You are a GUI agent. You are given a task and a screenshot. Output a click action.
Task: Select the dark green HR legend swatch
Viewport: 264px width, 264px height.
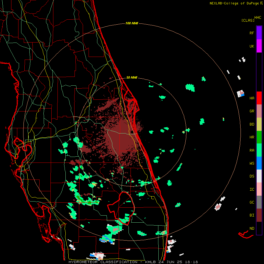(x=259, y=137)
